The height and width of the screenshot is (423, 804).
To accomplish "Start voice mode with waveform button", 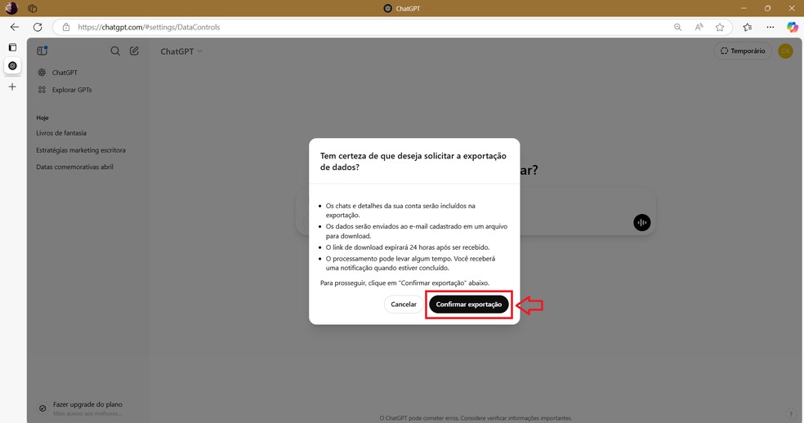I will click(x=641, y=222).
